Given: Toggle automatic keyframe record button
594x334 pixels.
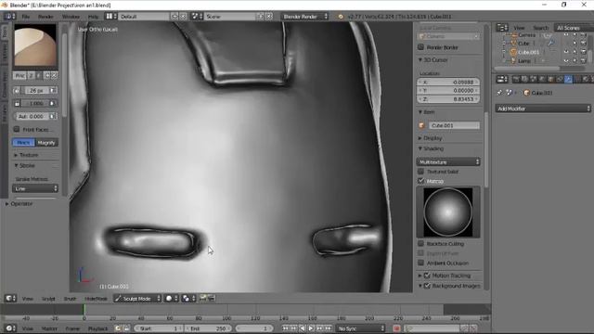Looking at the screenshot, I should point(396,328).
